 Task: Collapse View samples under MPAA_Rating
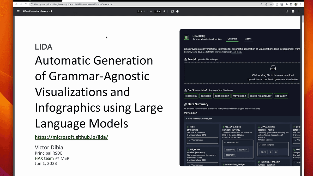click(268, 145)
